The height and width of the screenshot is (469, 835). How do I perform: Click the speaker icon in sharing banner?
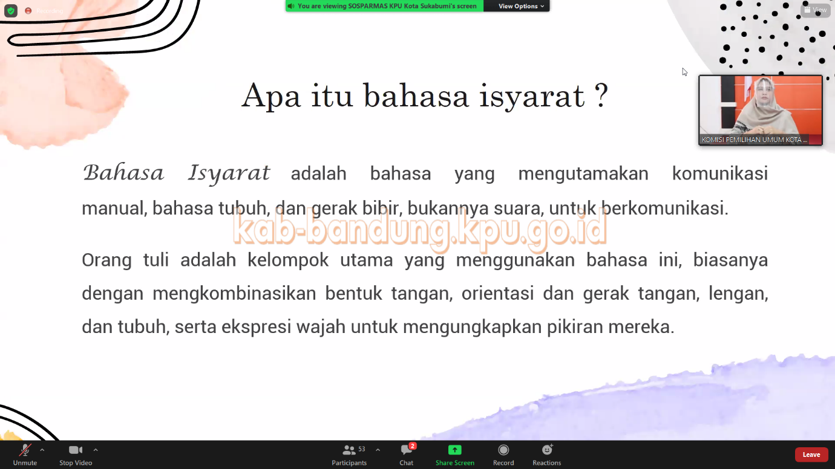[x=291, y=6]
